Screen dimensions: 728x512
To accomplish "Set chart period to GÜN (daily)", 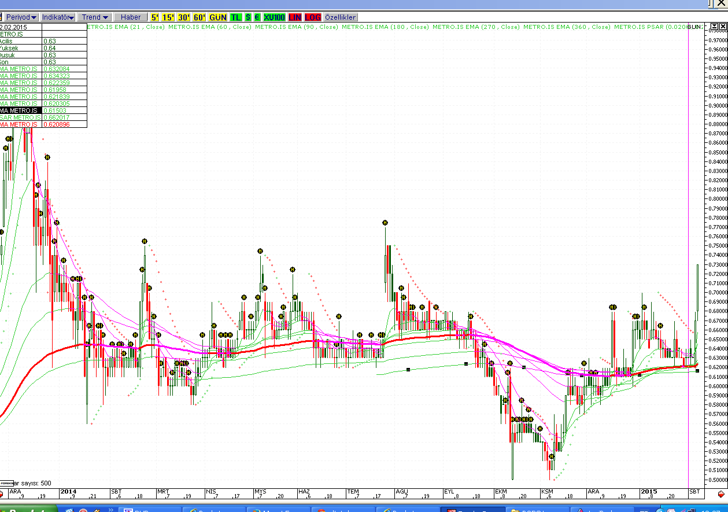I will pyautogui.click(x=218, y=17).
